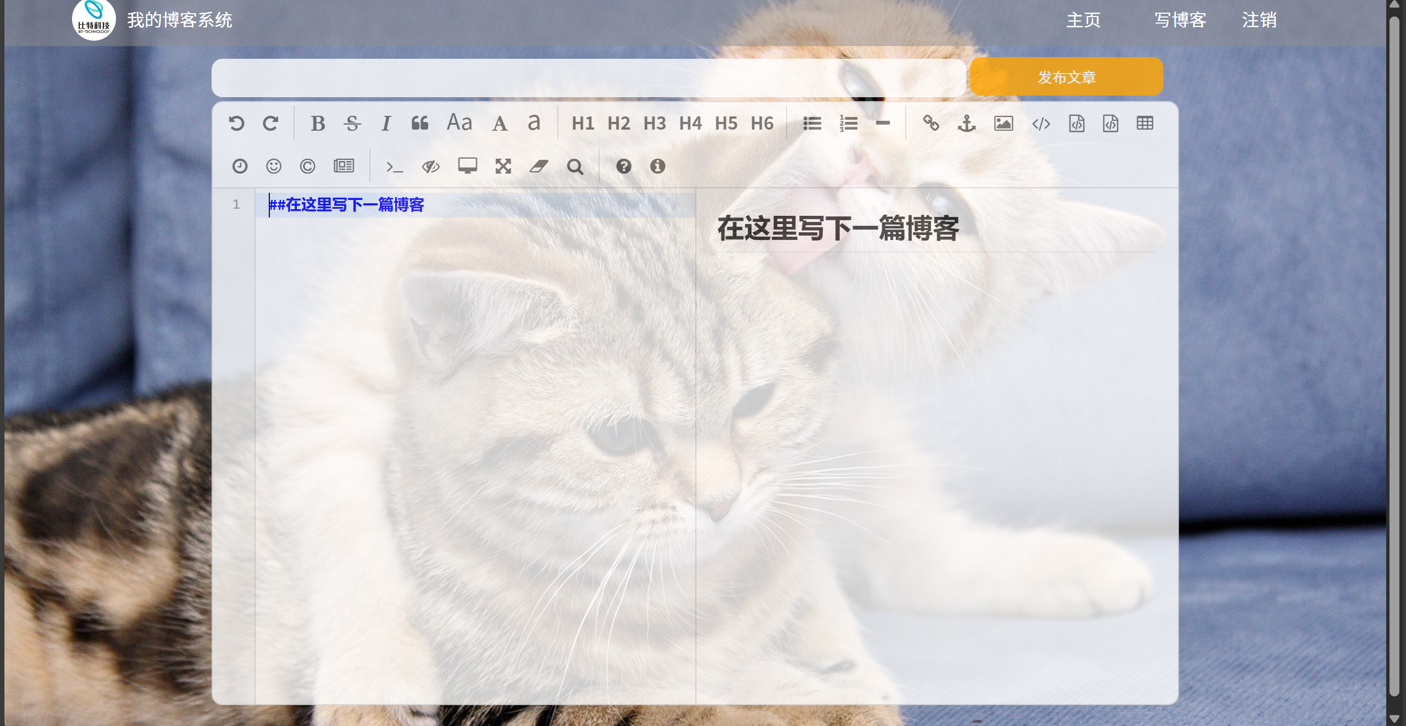Insert current datetime with clock icon
The height and width of the screenshot is (726, 1406).
coord(240,166)
